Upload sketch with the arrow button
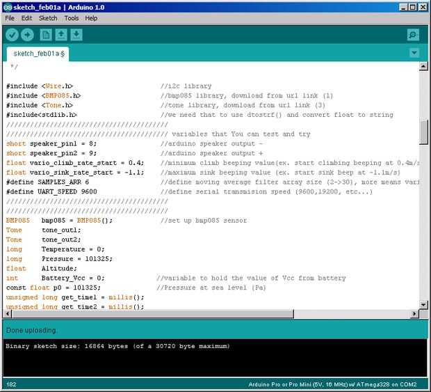The image size is (431, 392). tap(27, 35)
